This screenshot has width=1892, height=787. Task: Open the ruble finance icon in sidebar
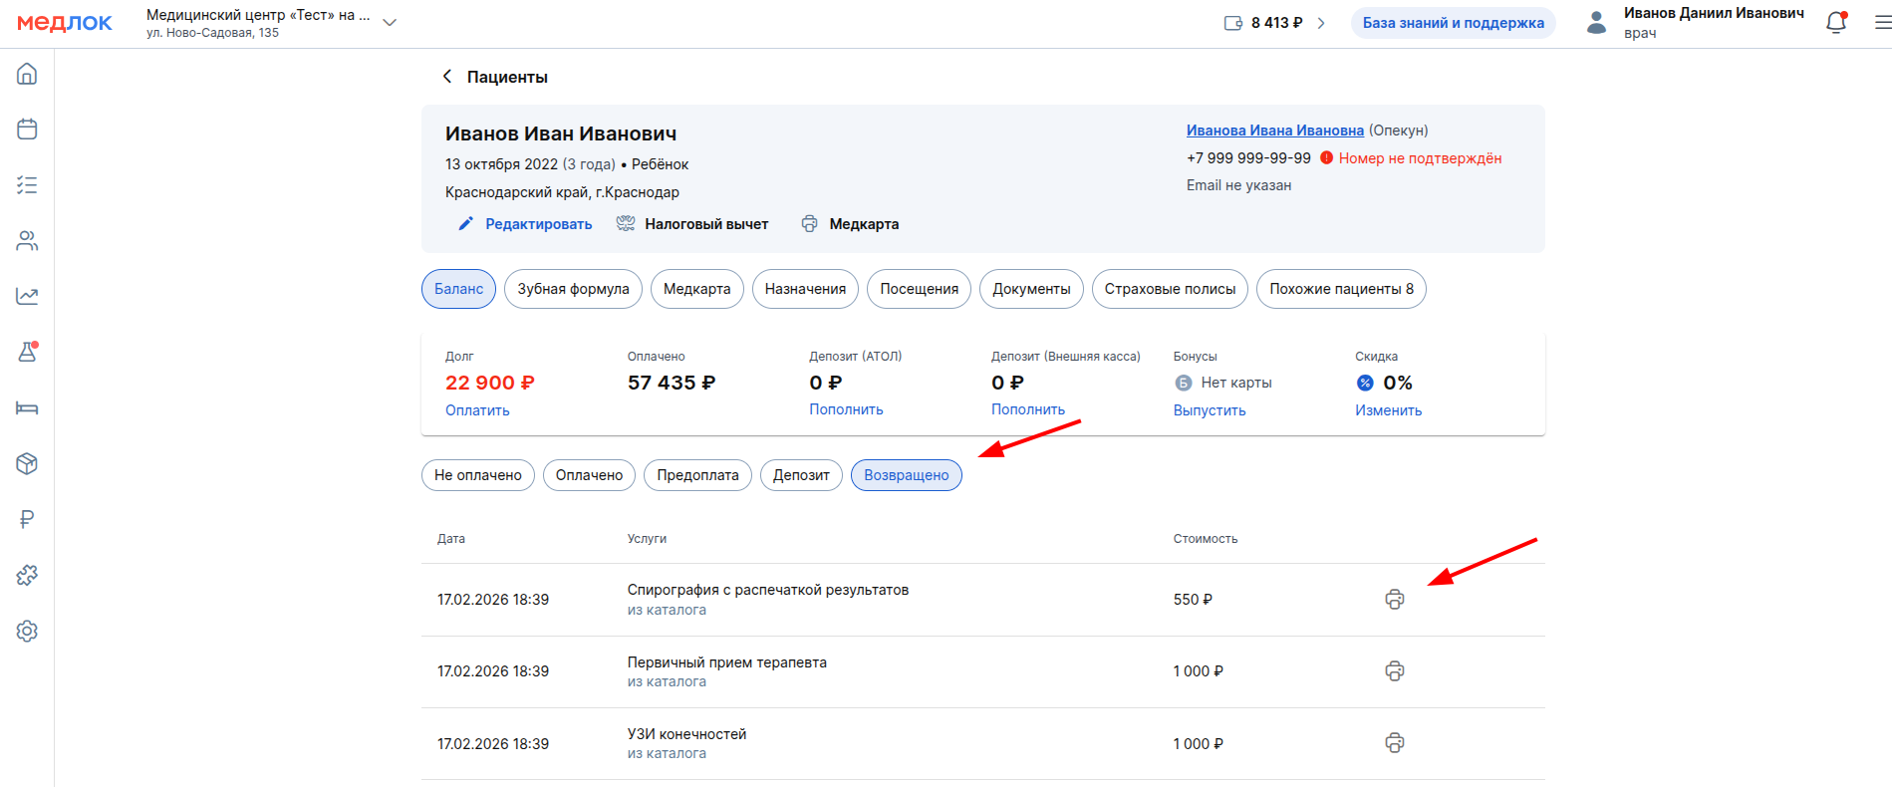click(x=27, y=519)
